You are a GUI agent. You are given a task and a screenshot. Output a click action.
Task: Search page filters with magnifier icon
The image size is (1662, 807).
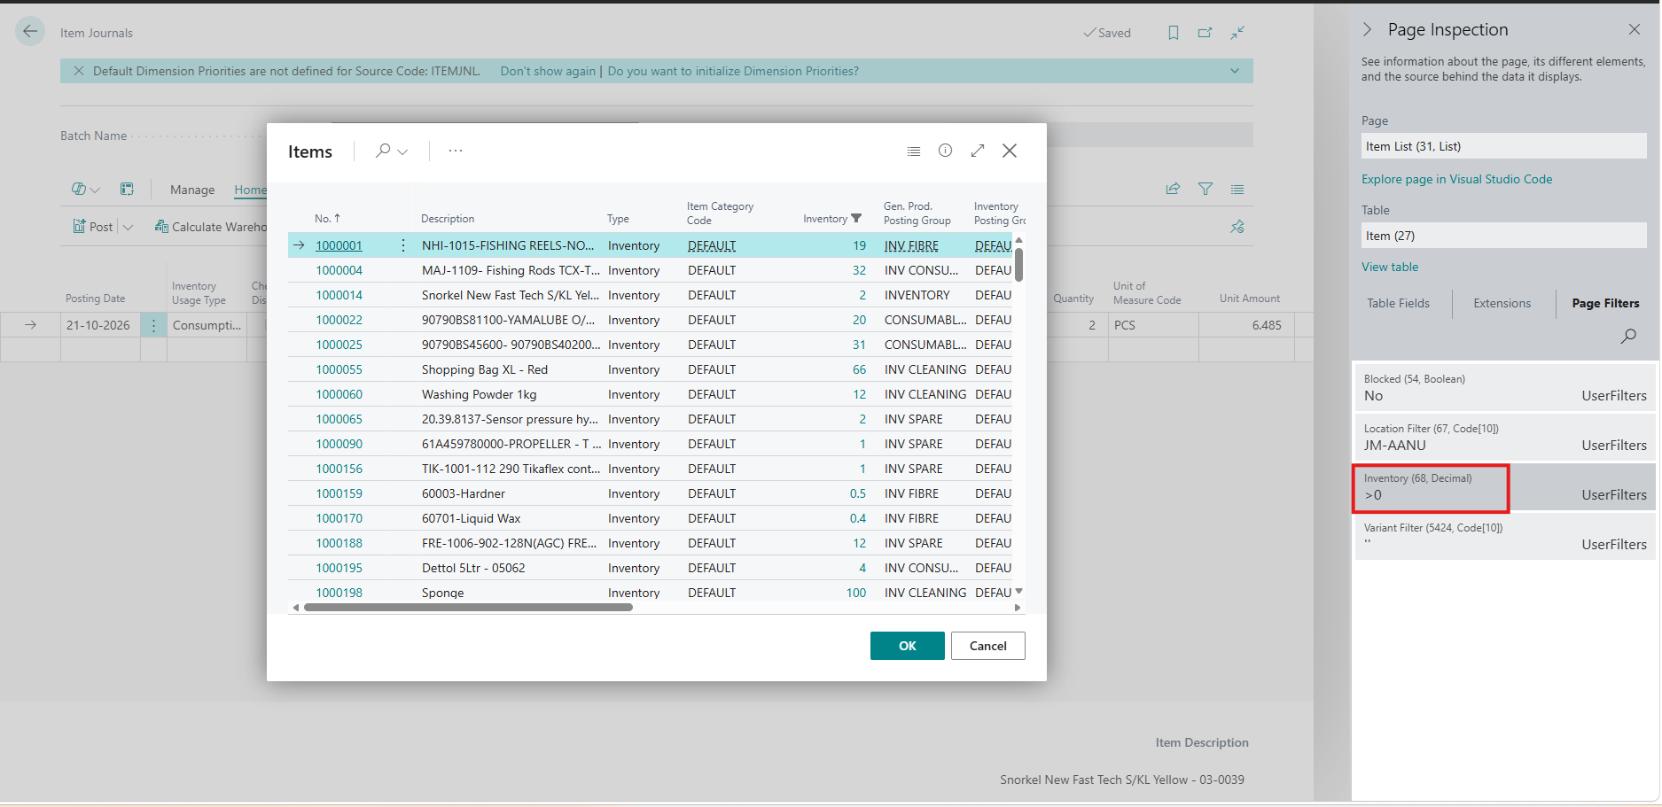[x=1628, y=337]
